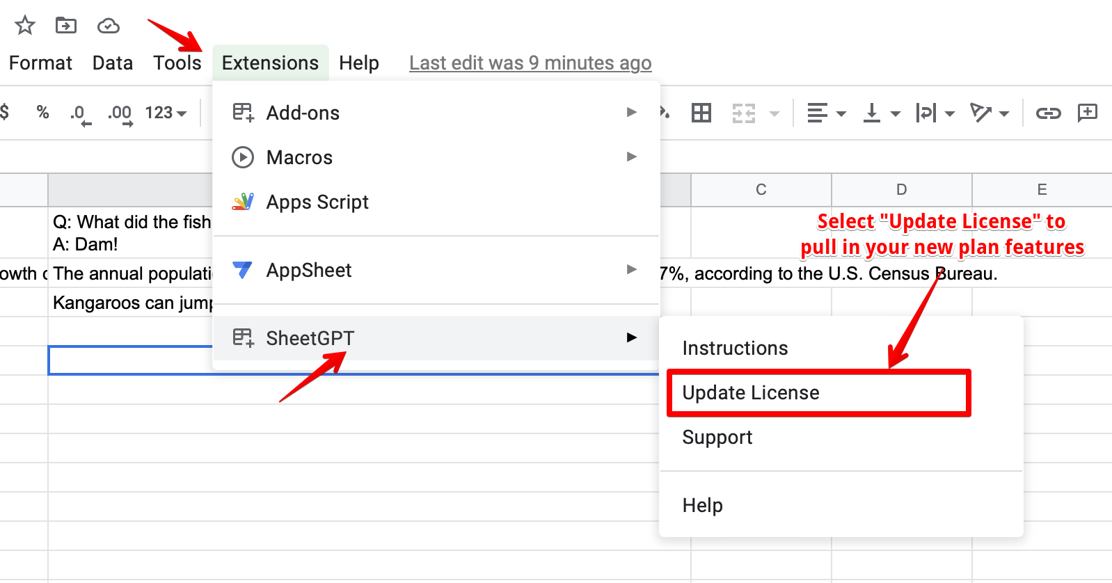Format as percent

click(42, 113)
